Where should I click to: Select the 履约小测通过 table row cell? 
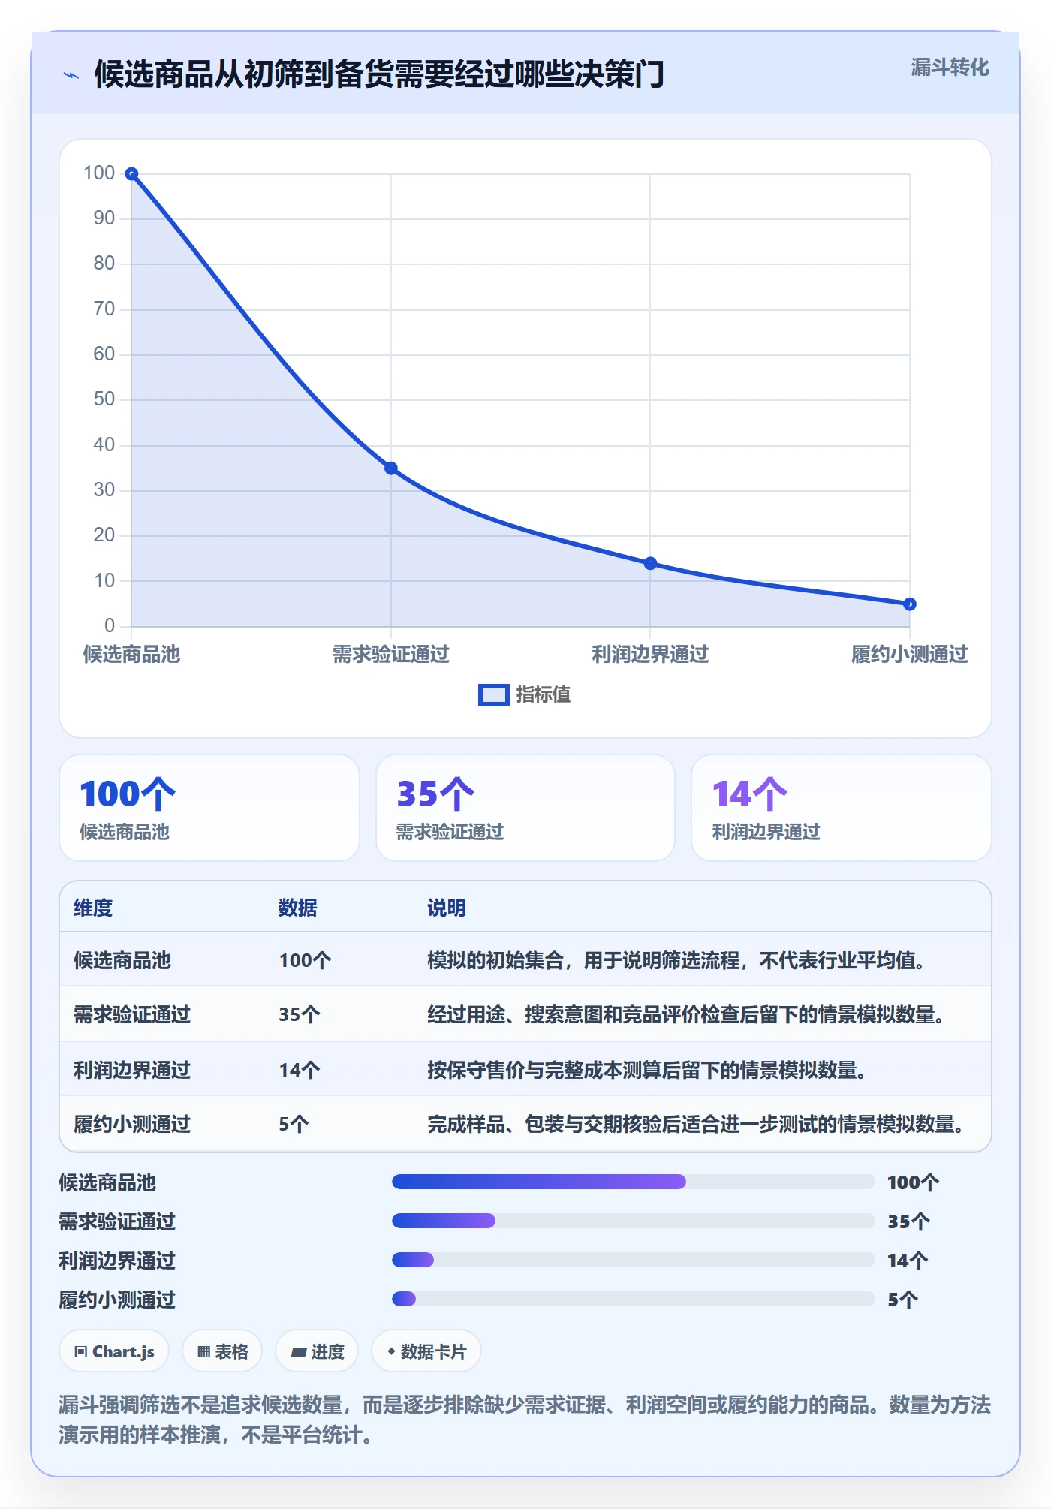tap(132, 1124)
